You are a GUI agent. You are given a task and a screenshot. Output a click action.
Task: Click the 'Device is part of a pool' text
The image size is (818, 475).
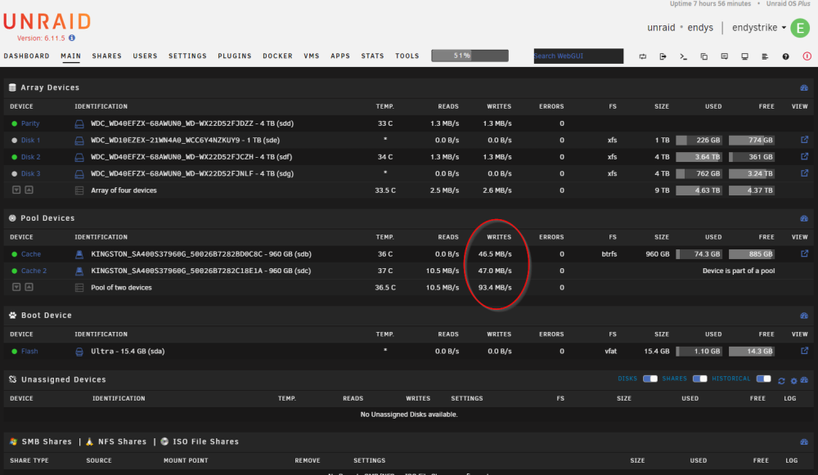point(738,271)
